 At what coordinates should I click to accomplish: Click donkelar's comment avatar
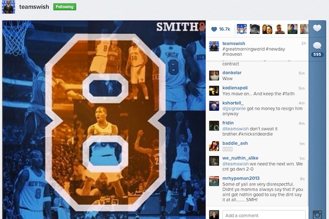[214, 75]
